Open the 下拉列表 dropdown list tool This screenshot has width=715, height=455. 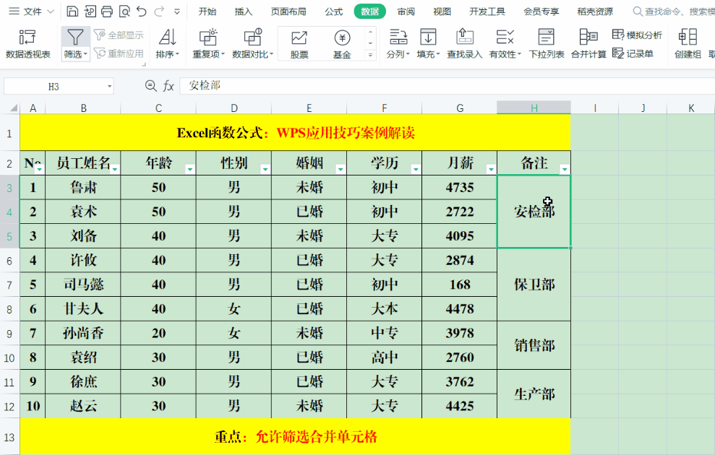[546, 38]
